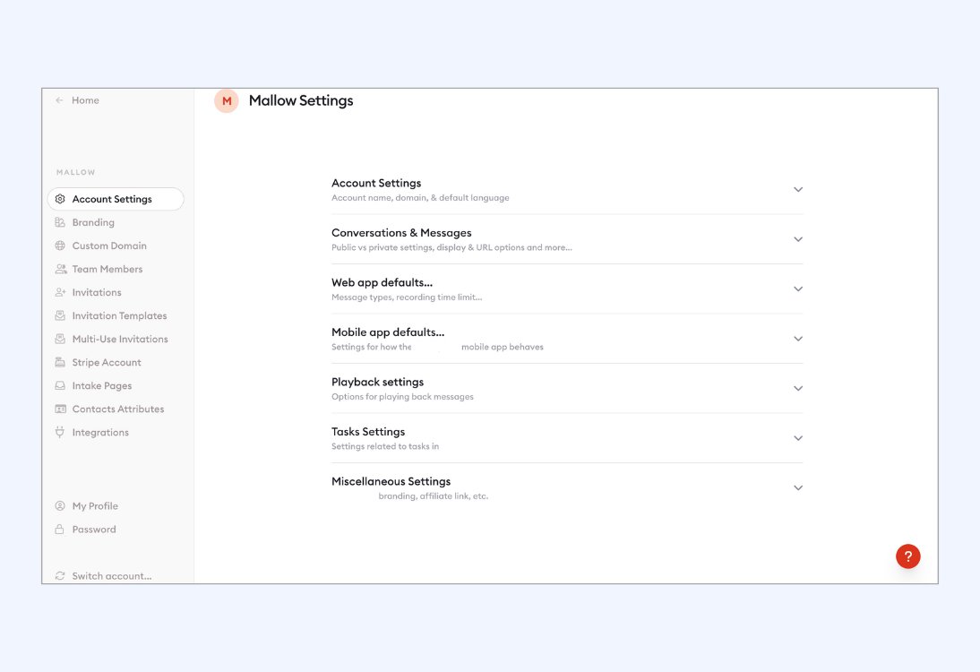This screenshot has width=980, height=672.
Task: Open Intake Pages in the sidebar
Action: pos(102,385)
